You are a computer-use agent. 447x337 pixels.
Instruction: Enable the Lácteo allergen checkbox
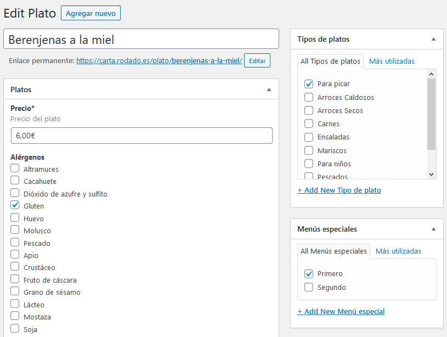15,304
